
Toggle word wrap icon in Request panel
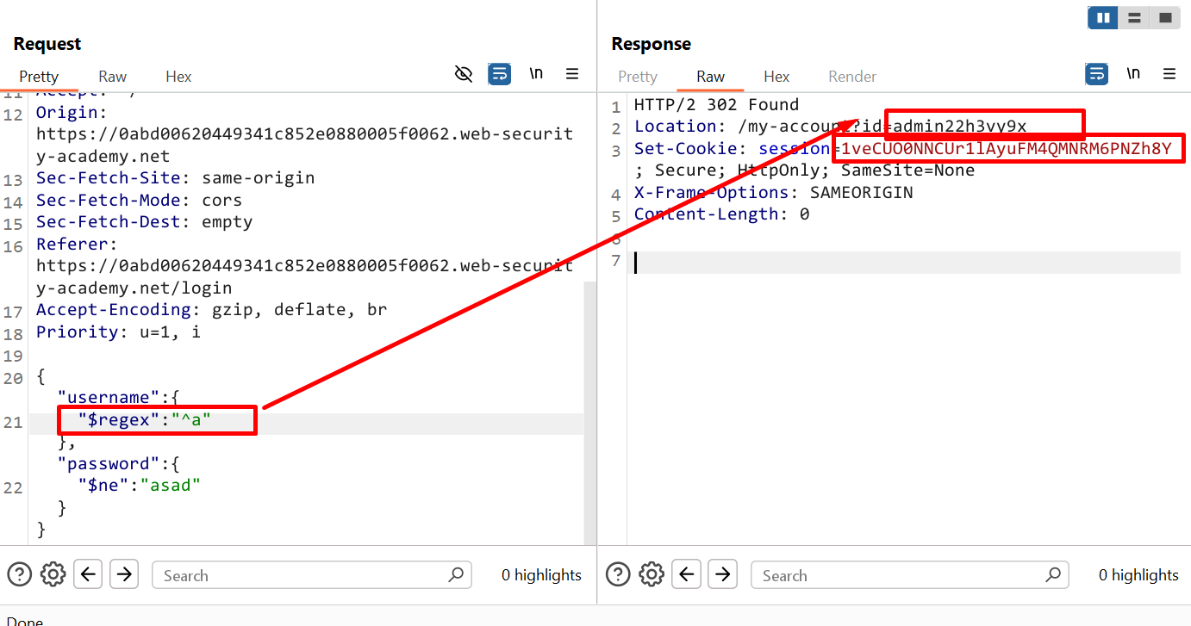(x=500, y=74)
